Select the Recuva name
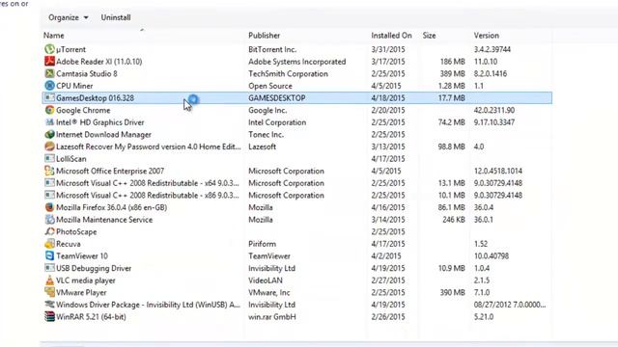The height and width of the screenshot is (347, 618). 69,244
